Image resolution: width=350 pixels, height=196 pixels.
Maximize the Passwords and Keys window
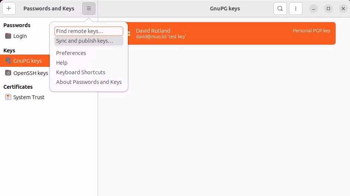[x=328, y=9]
